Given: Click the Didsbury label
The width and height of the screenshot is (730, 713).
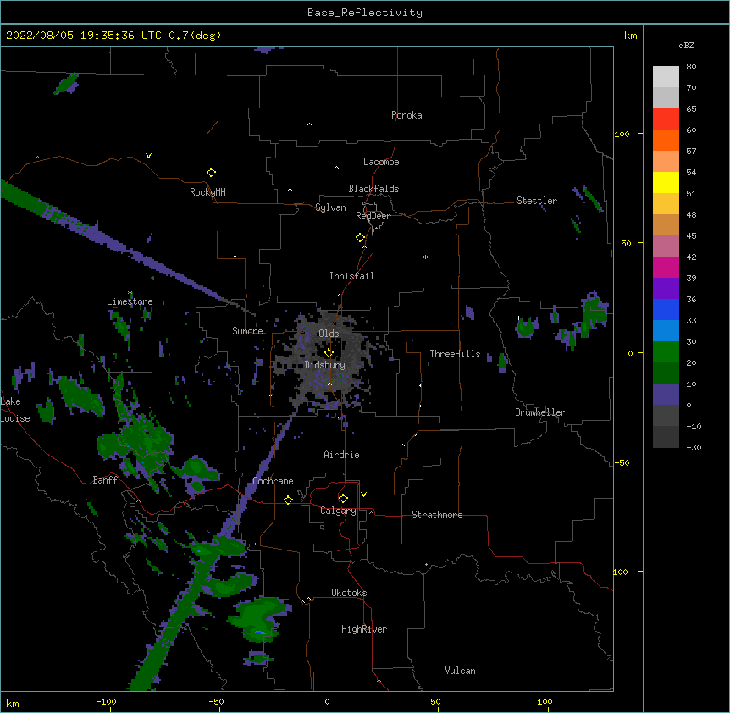Looking at the screenshot, I should (324, 365).
